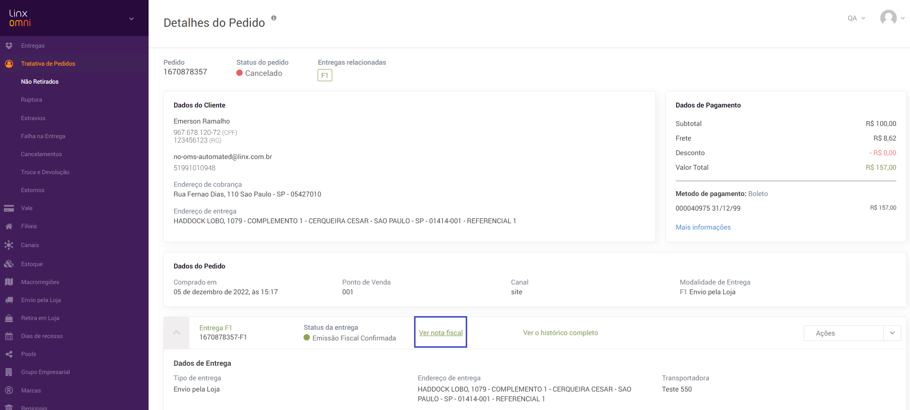Select order number 1670878357
Image resolution: width=910 pixels, height=410 pixels.
coord(185,72)
